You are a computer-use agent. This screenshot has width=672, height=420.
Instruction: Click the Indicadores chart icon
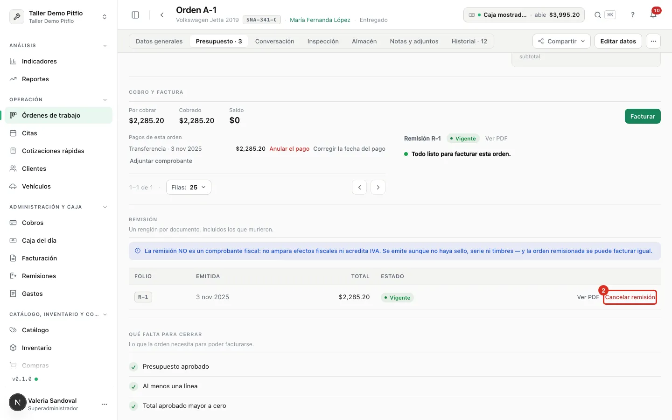click(x=13, y=61)
